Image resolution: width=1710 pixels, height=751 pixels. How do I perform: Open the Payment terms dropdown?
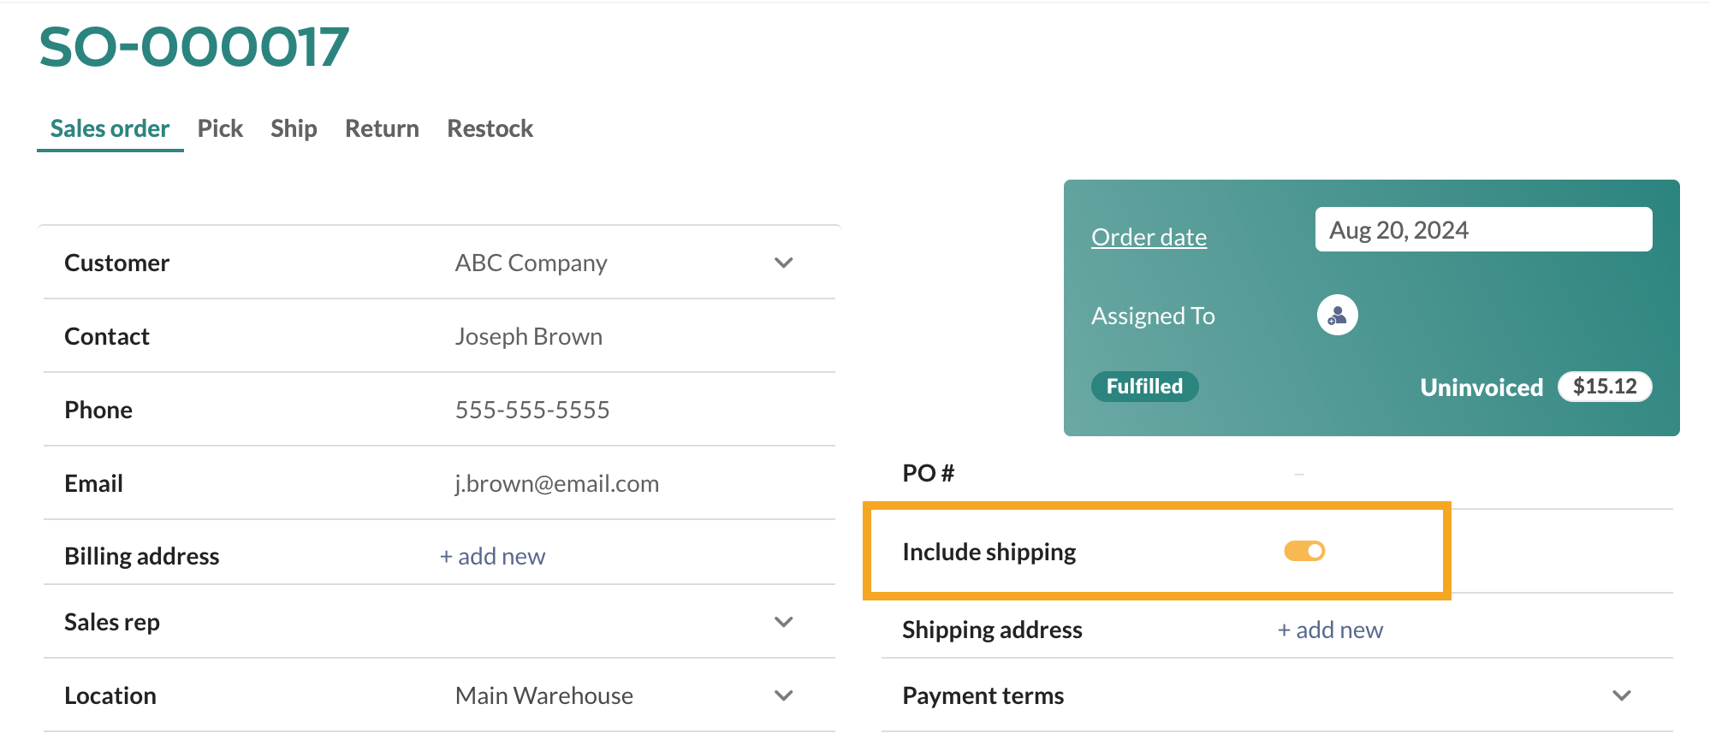point(1277,695)
